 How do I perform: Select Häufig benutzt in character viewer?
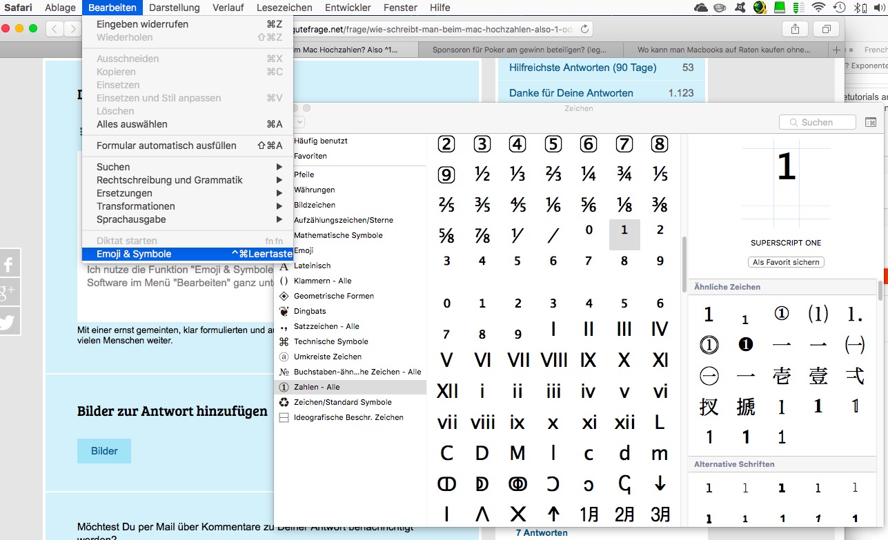[321, 141]
